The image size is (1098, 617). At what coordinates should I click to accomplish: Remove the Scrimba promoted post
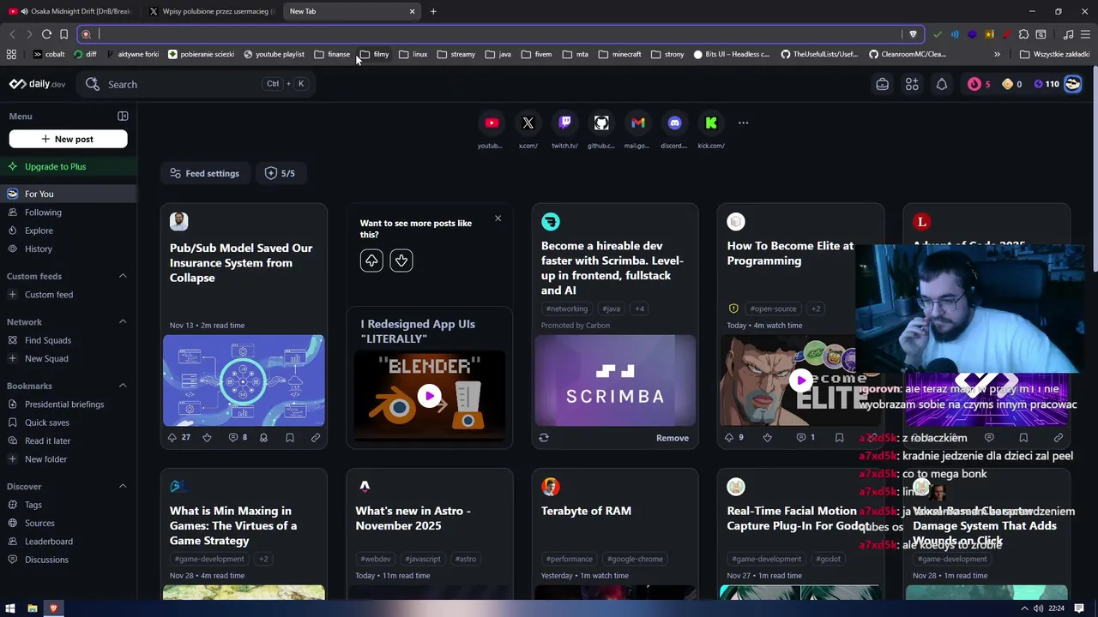[672, 438]
